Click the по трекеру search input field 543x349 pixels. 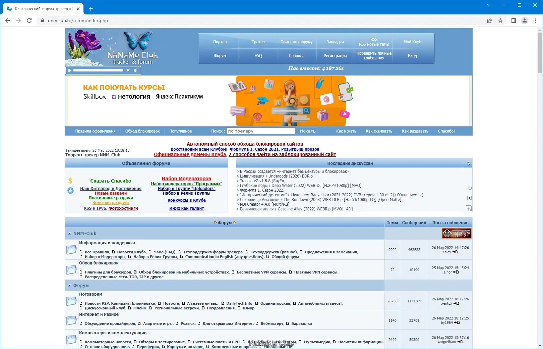point(261,131)
